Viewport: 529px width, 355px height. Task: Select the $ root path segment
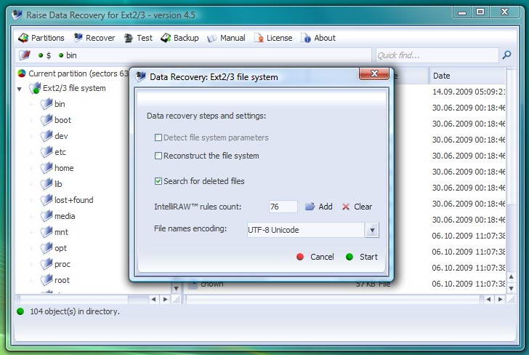point(45,55)
